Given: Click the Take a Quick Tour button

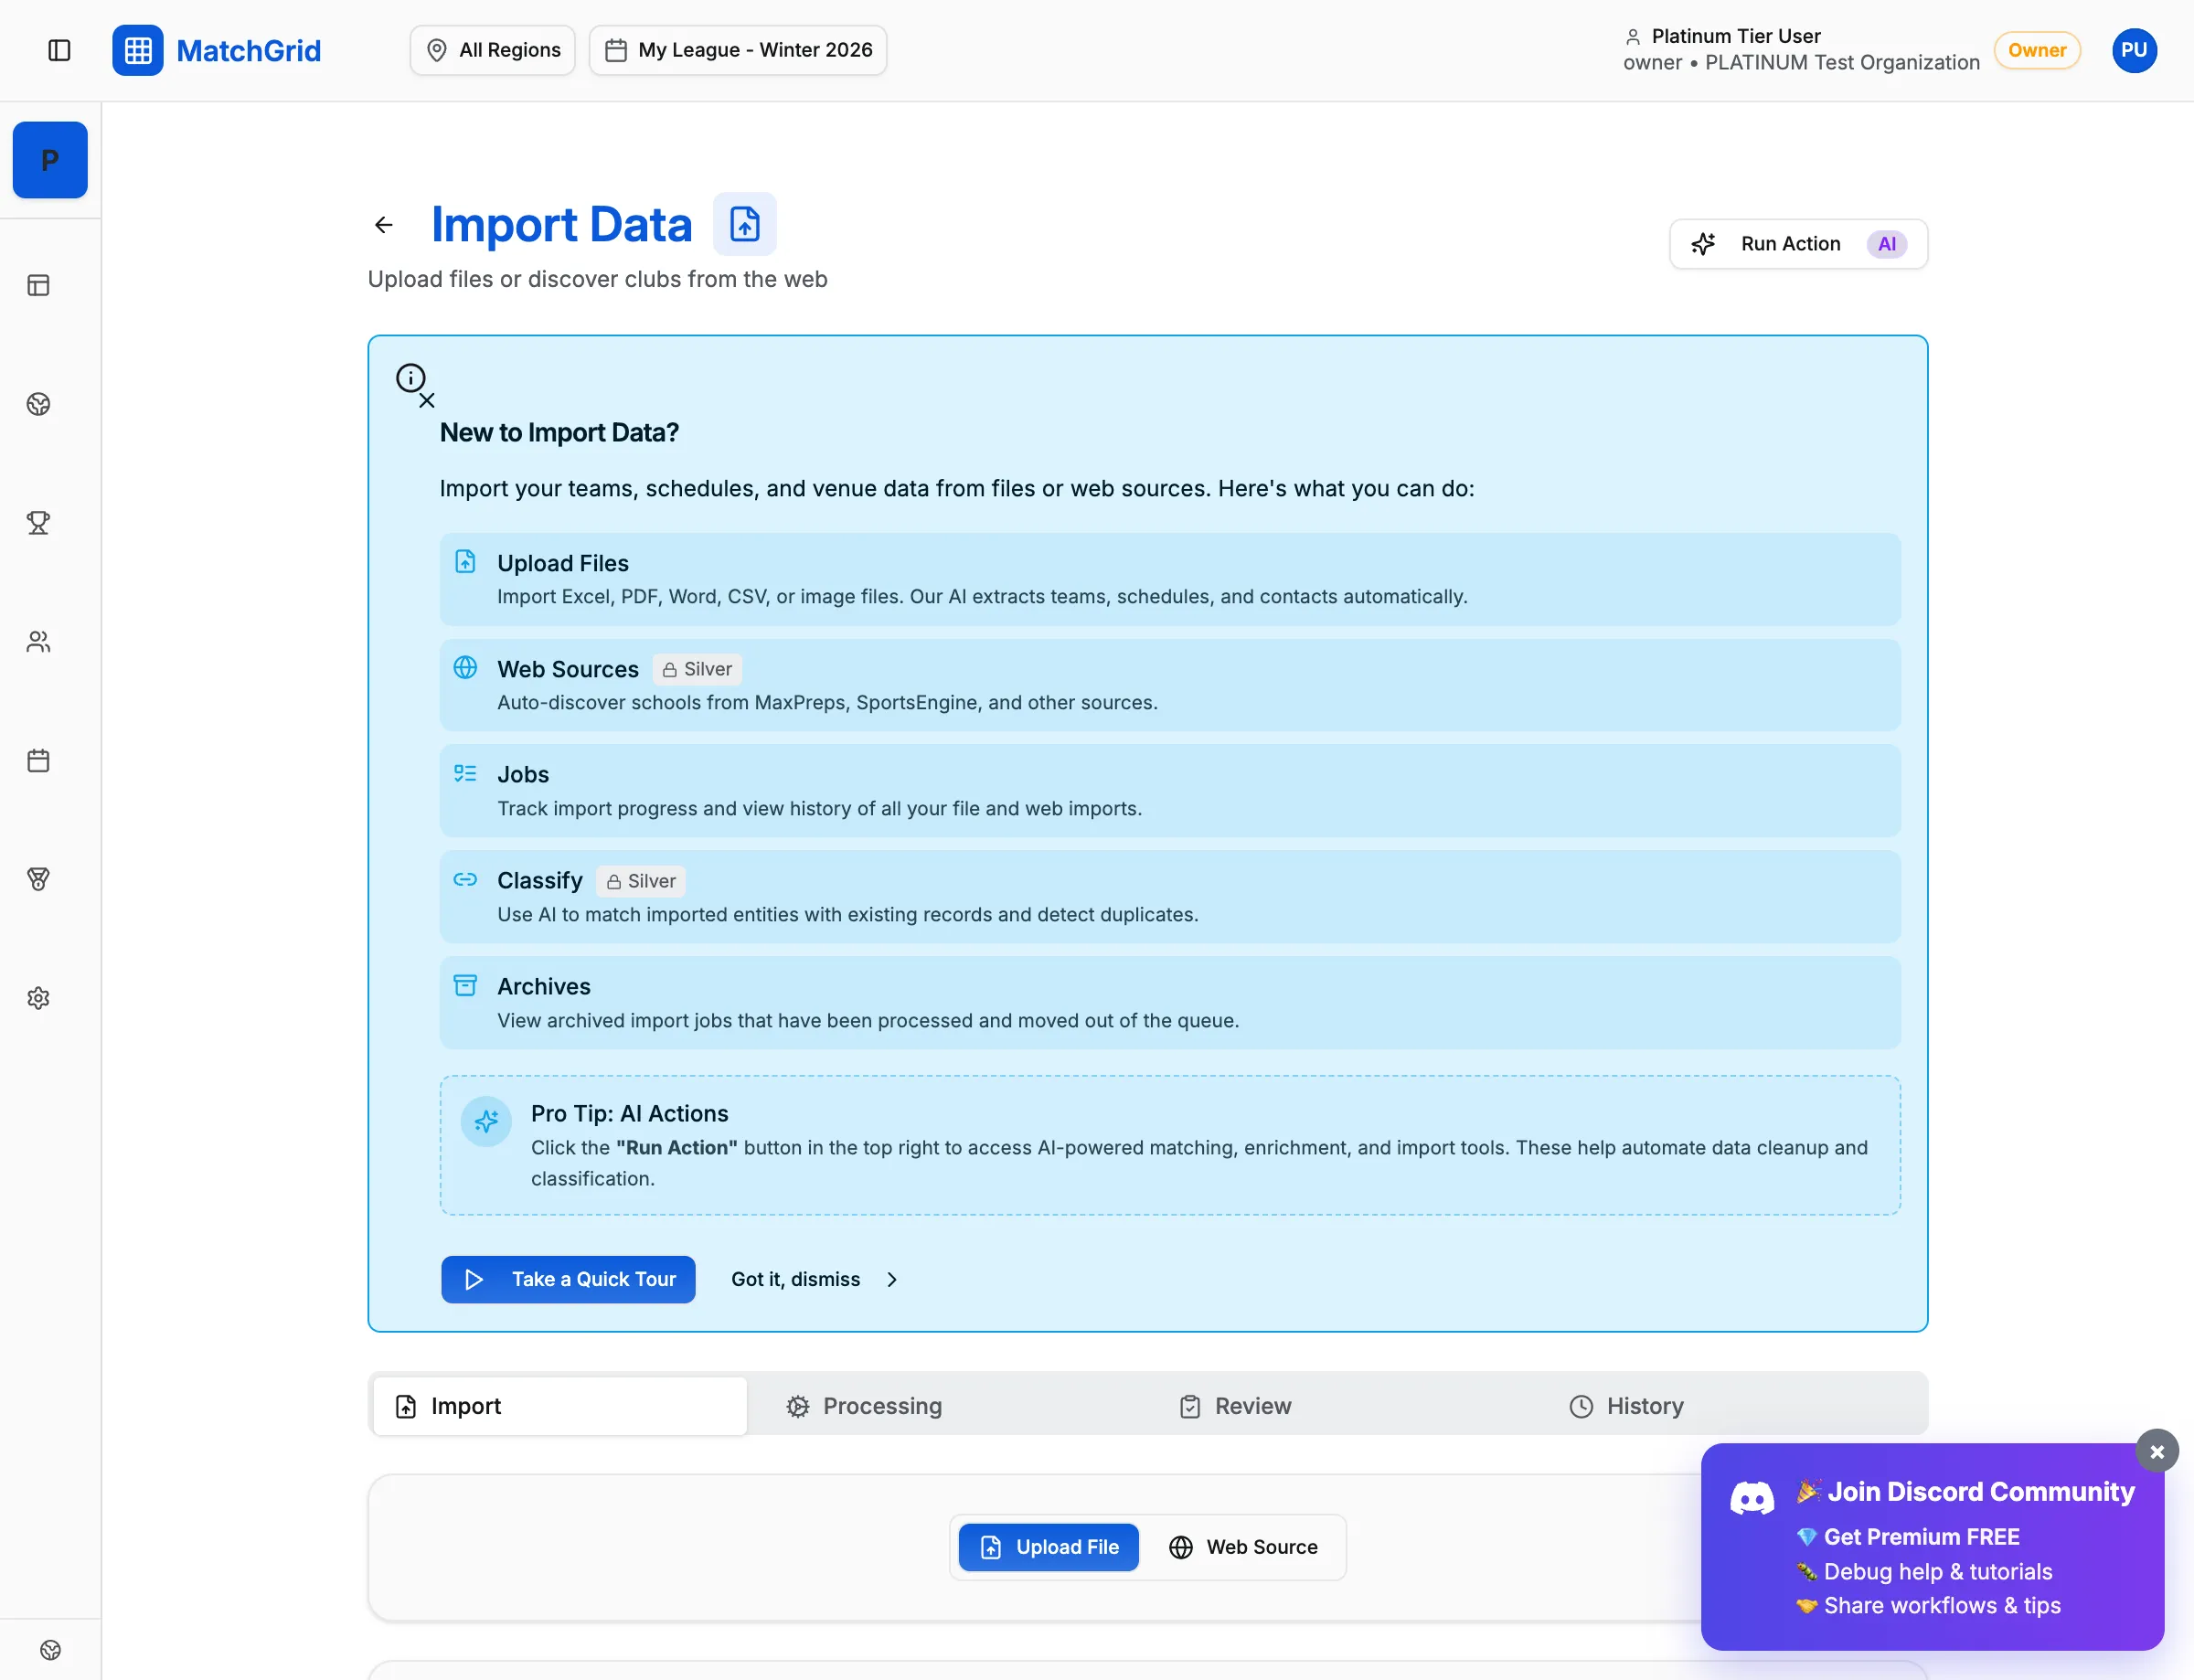Looking at the screenshot, I should click(568, 1279).
